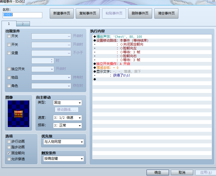Click the 清空事件页 button
Viewport: 216px width, 176px height.
(x=166, y=13)
